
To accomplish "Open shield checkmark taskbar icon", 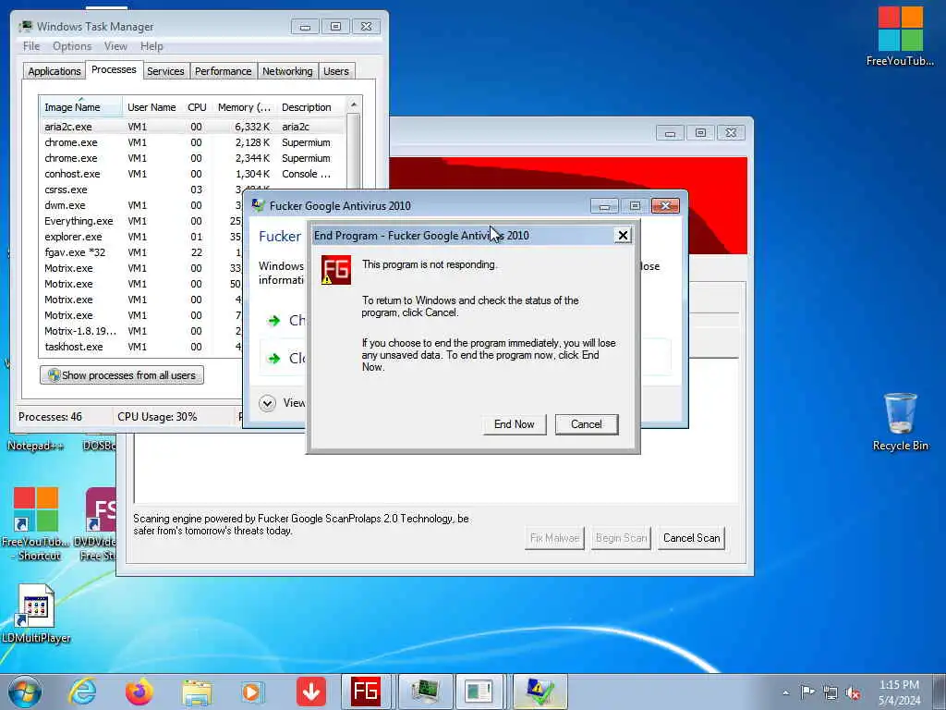I will point(540,692).
